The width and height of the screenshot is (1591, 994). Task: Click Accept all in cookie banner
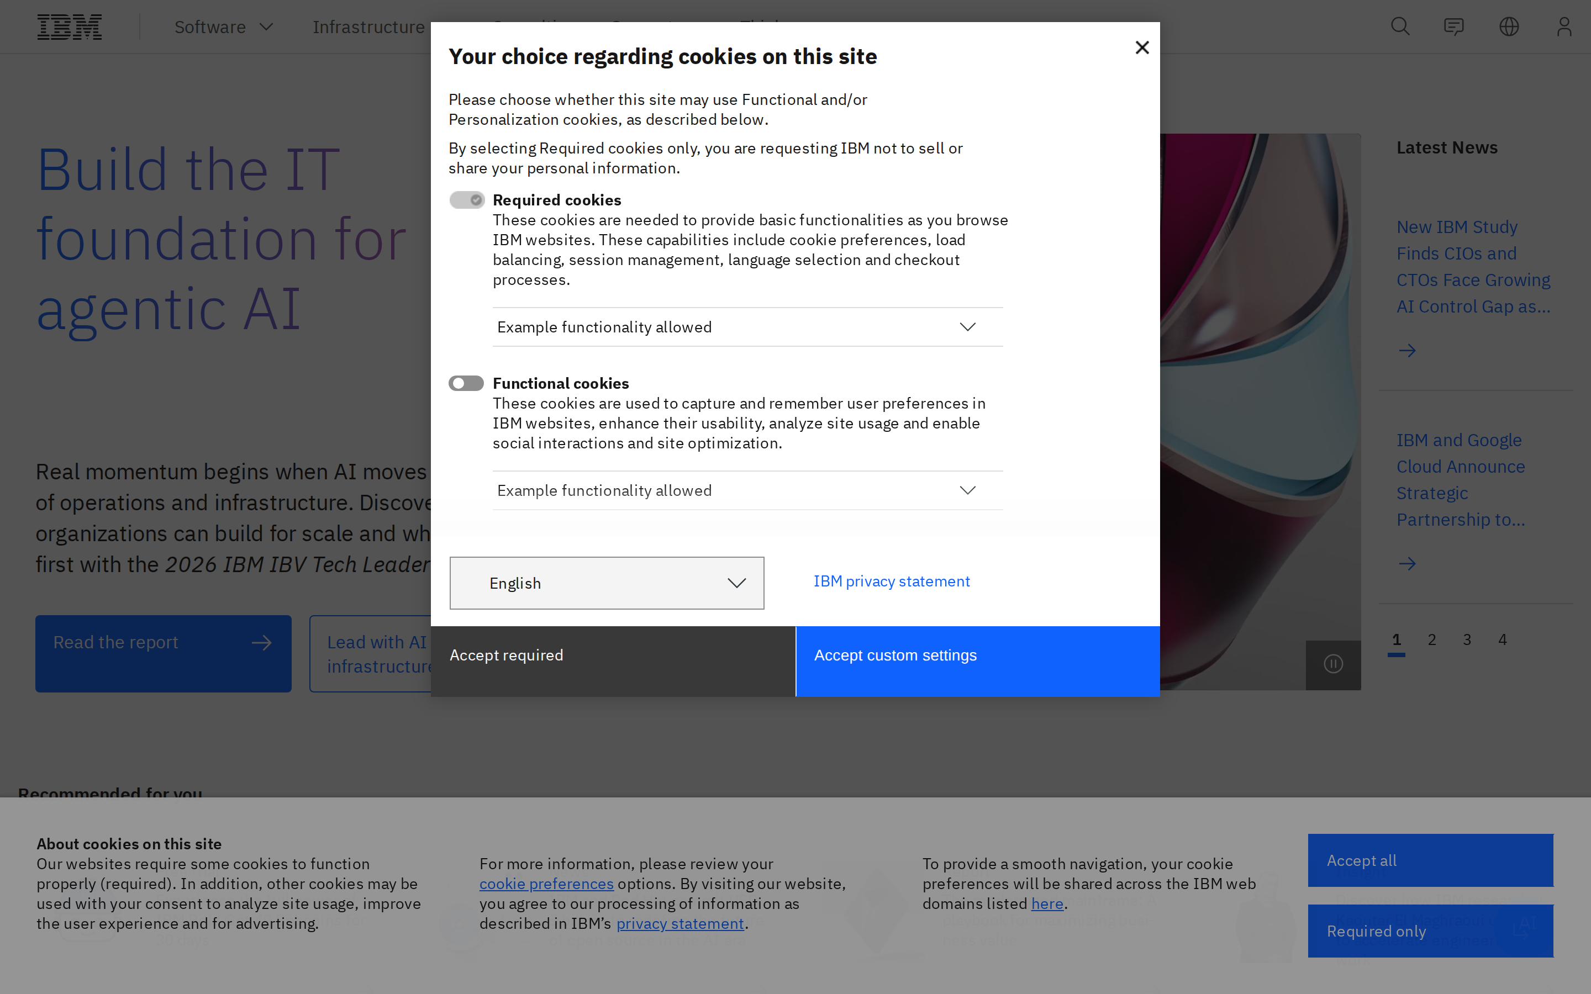tap(1431, 860)
